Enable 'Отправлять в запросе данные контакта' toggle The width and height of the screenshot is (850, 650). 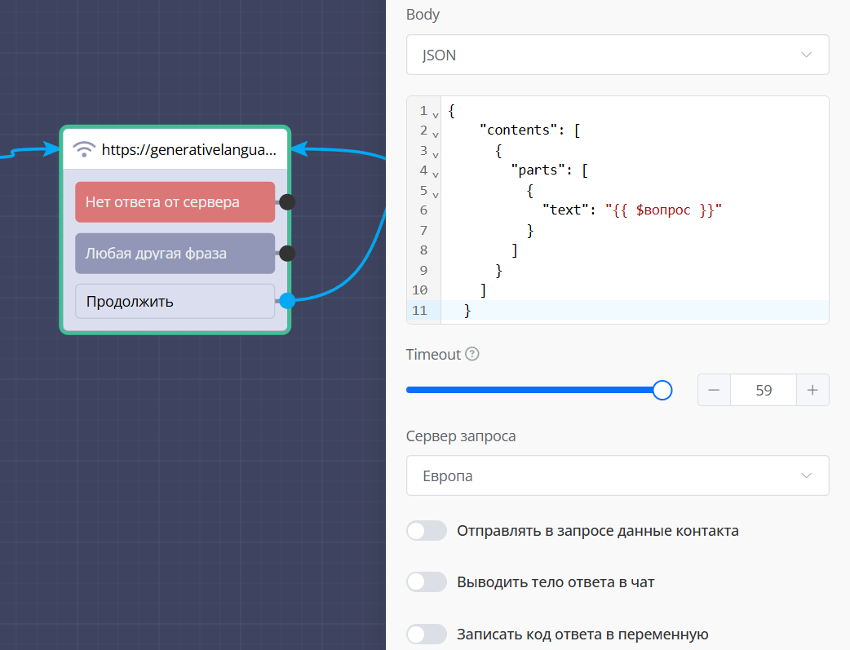click(427, 531)
